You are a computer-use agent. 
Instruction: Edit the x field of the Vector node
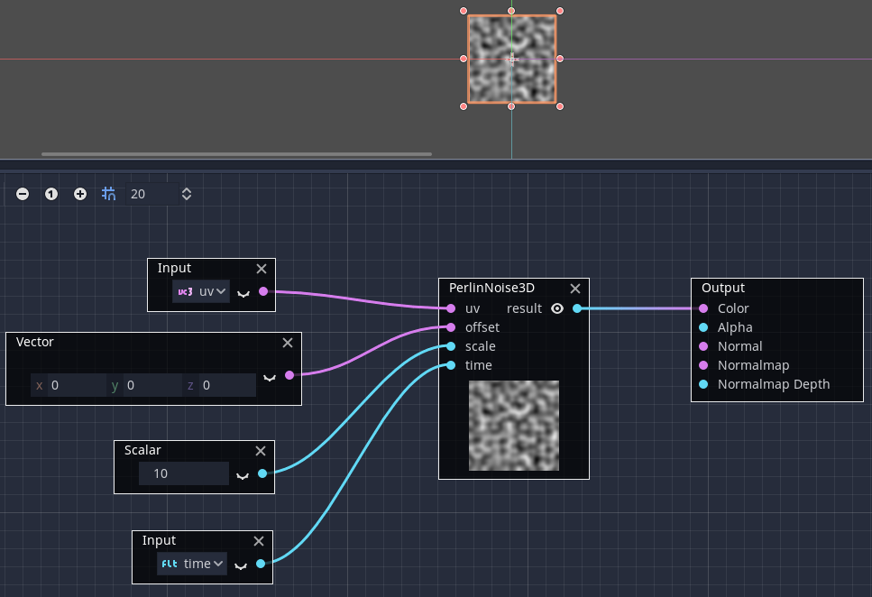(x=77, y=384)
